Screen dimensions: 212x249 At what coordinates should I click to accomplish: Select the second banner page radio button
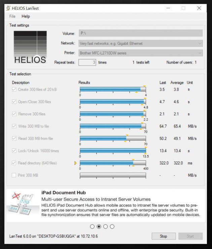99,226
